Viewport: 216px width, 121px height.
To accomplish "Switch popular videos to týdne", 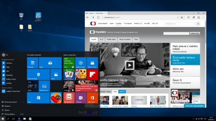I will pos(122,92).
